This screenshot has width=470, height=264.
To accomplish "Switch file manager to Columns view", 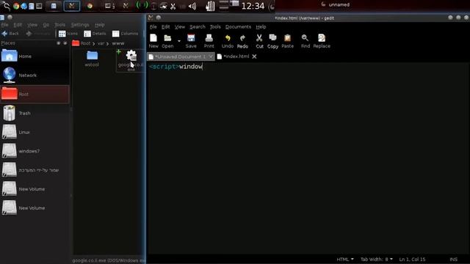I will click(x=125, y=34).
